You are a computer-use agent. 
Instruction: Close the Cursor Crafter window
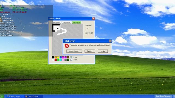(x=93, y=19)
